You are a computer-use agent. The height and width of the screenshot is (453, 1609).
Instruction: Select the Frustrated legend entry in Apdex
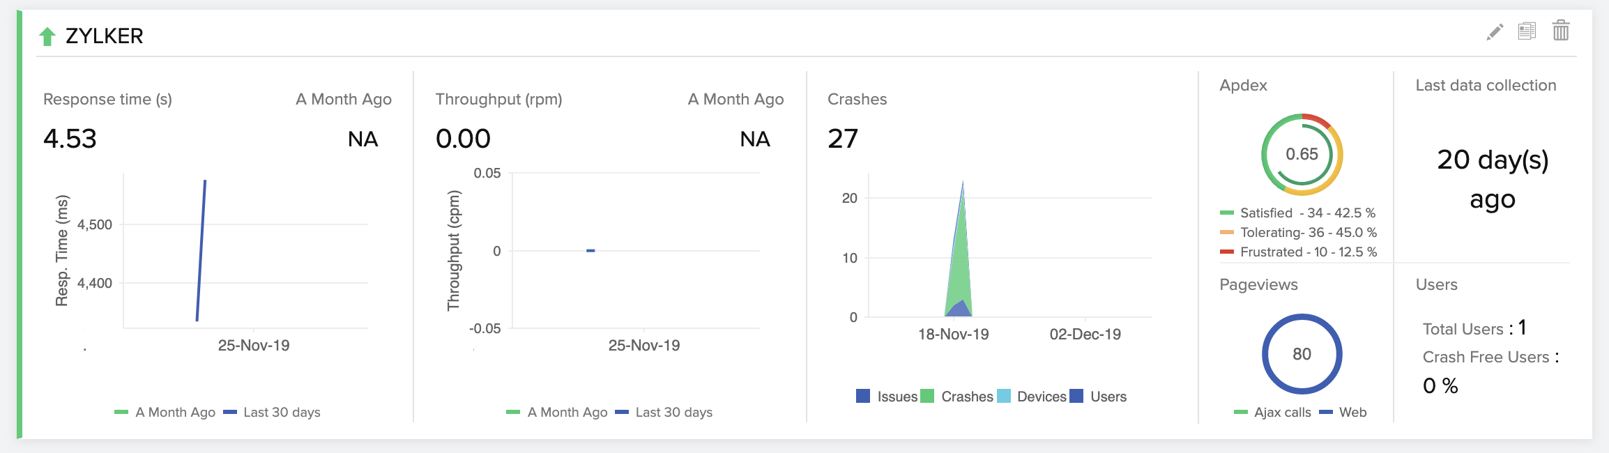tap(1298, 252)
